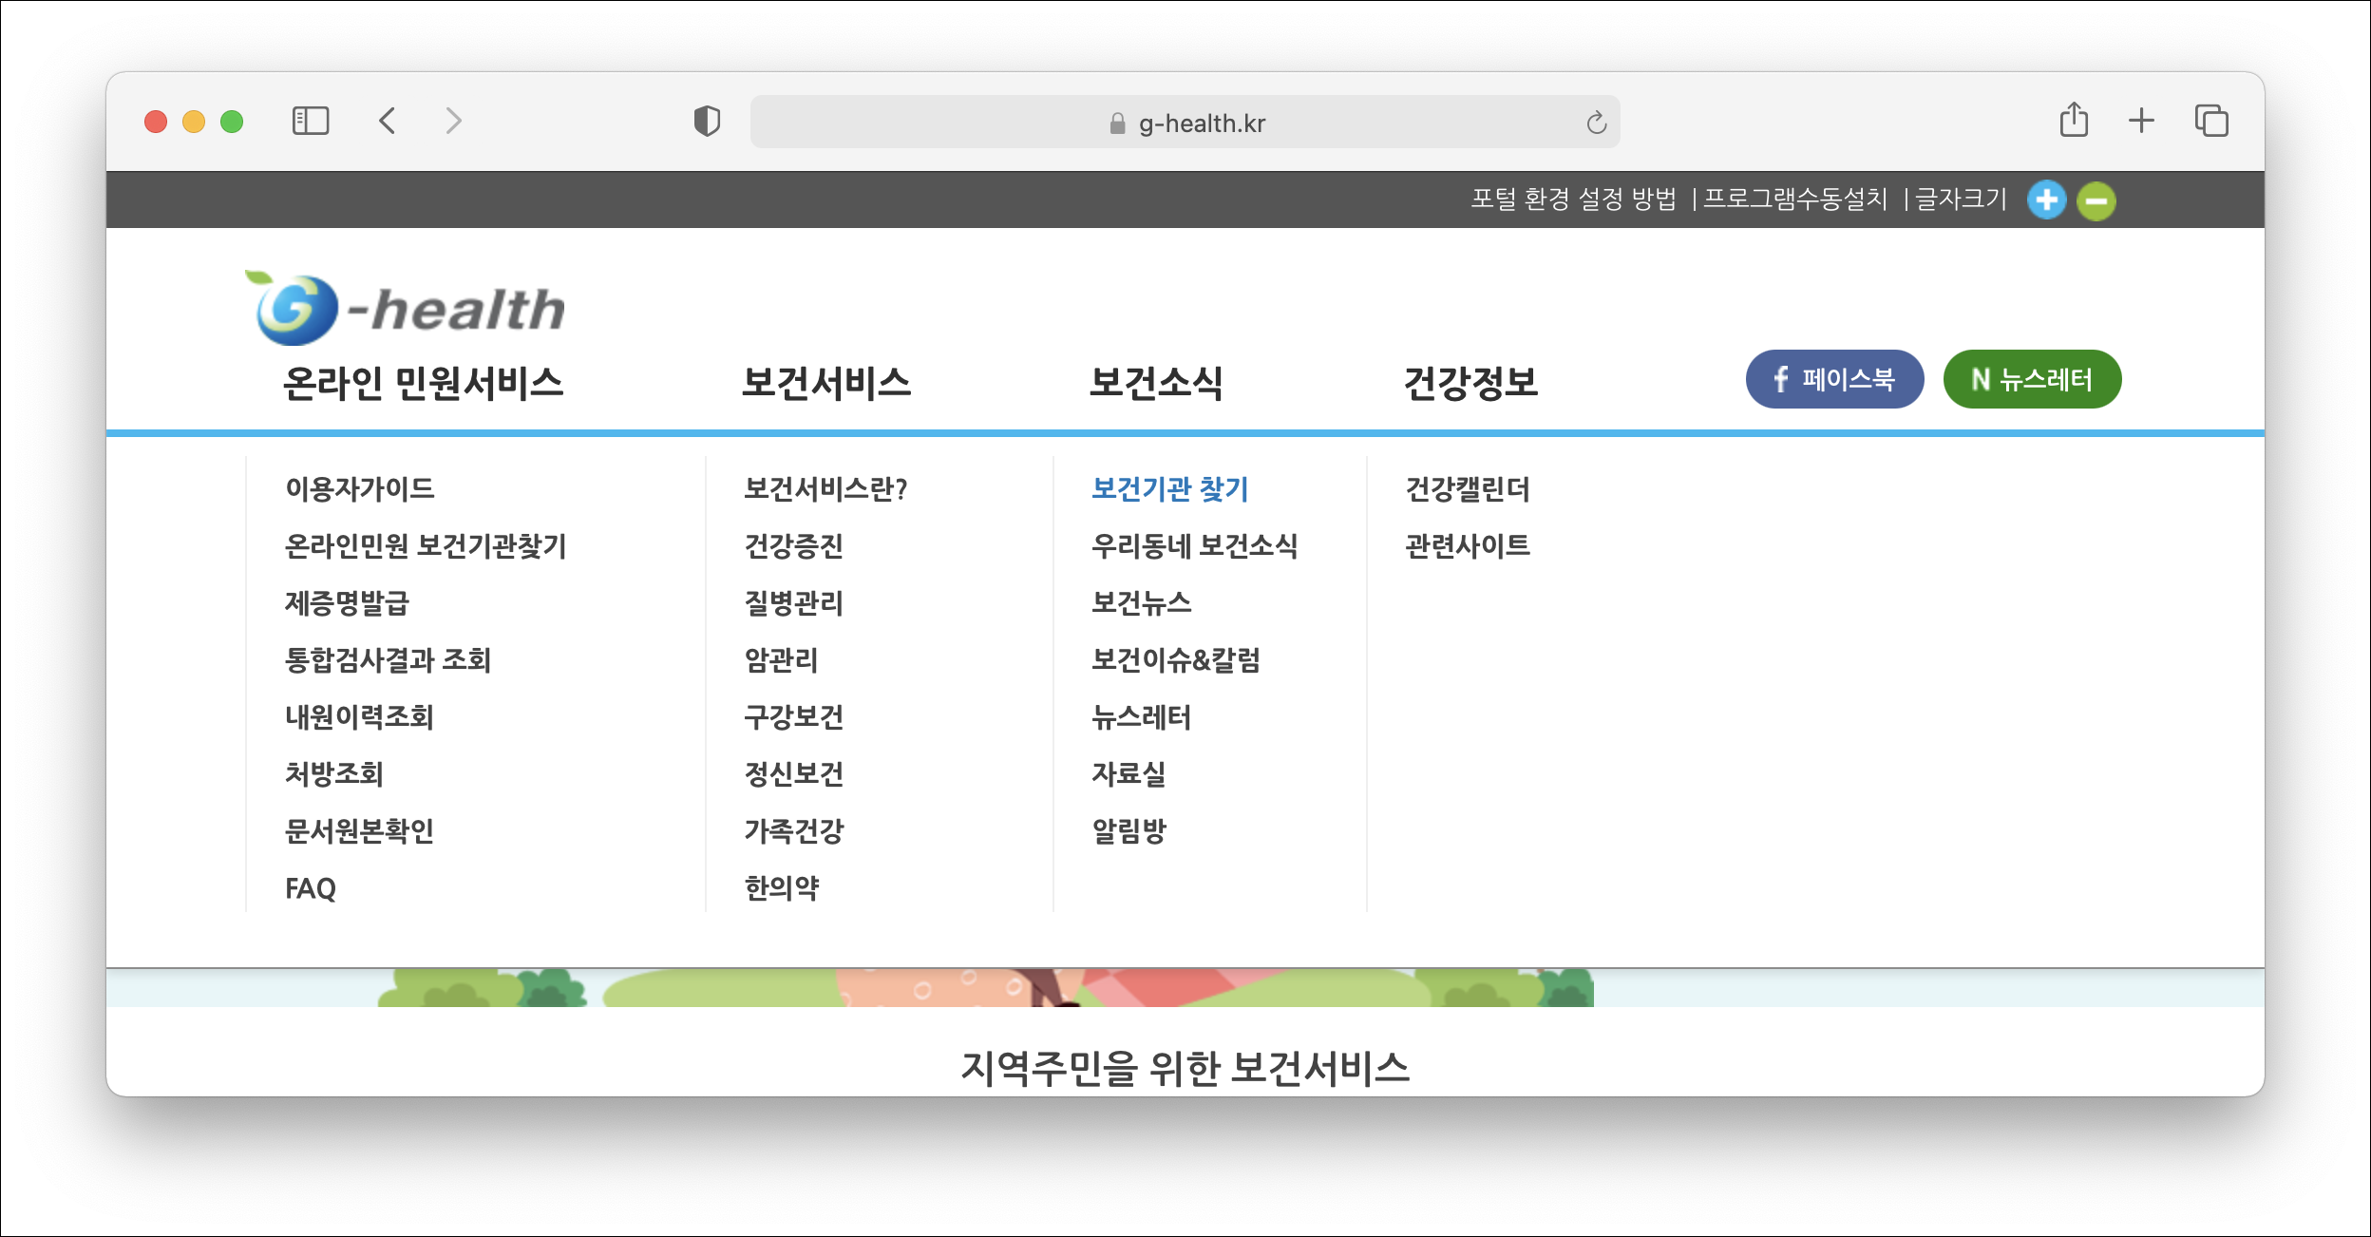The height and width of the screenshot is (1237, 2371).
Task: Open 보건이슈&칼럼 item
Action: (x=1176, y=659)
